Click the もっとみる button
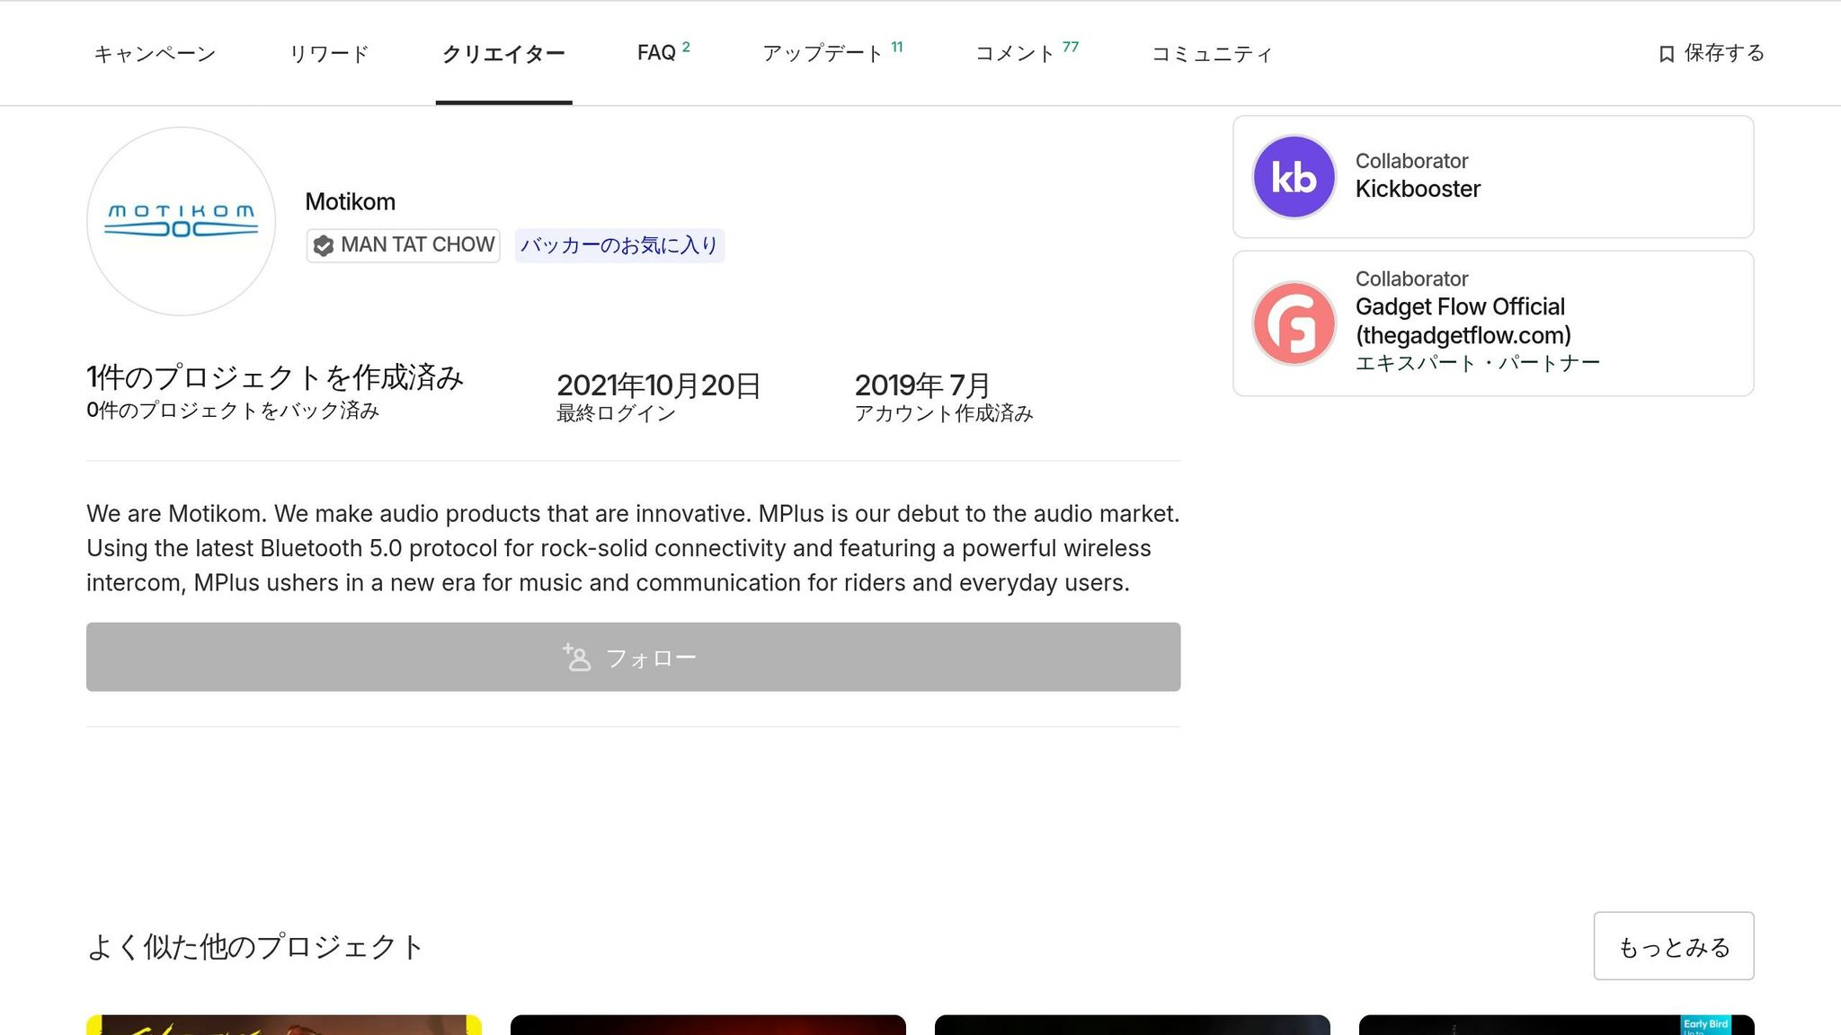 tap(1674, 946)
